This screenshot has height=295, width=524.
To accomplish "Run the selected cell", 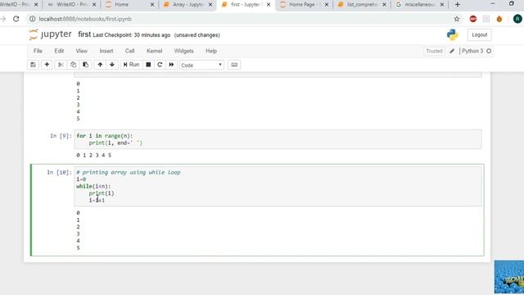I will (x=131, y=65).
